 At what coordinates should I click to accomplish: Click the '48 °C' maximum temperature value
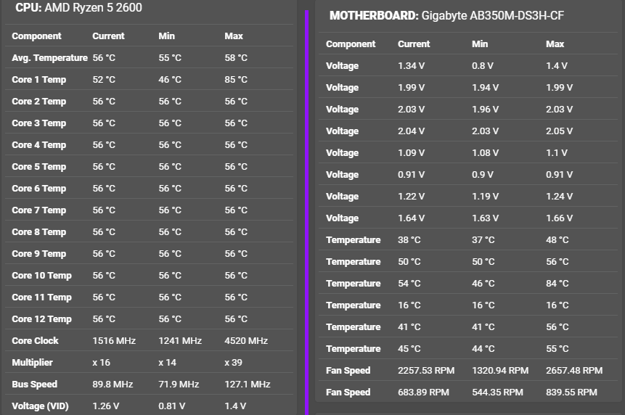click(x=557, y=239)
